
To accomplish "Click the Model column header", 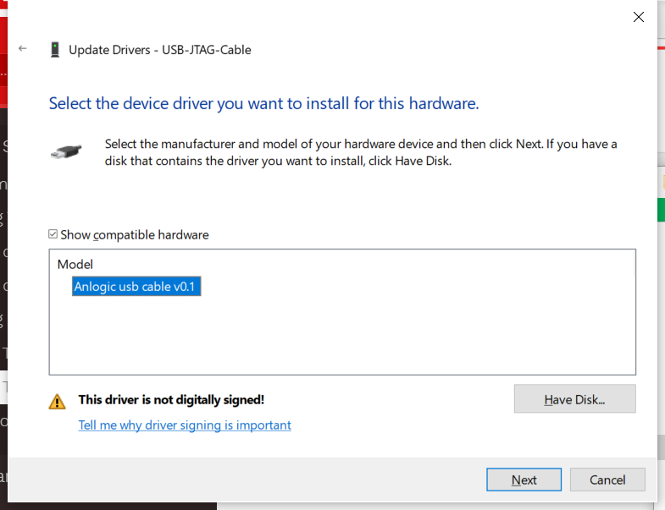I will click(75, 265).
